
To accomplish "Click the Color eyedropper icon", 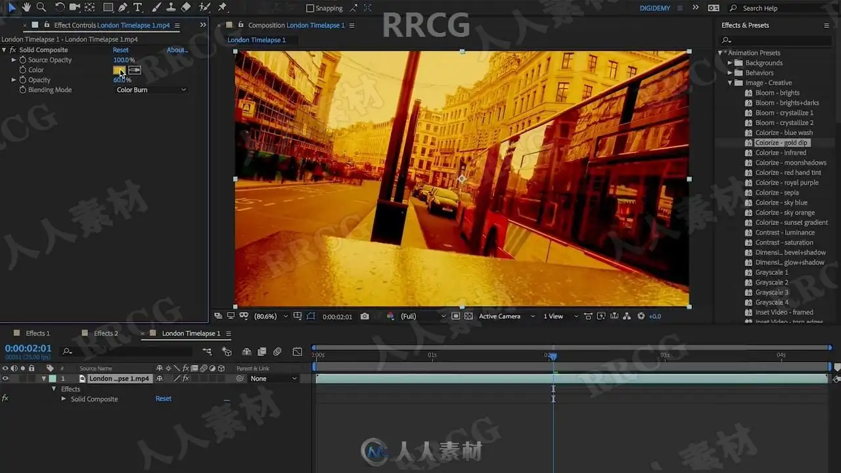I will point(135,70).
